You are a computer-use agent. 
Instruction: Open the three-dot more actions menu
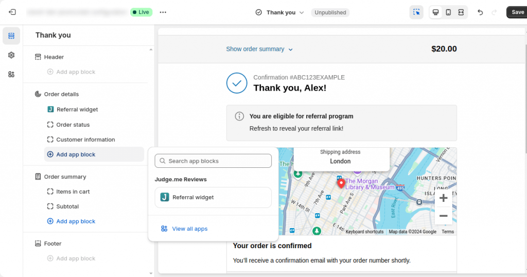coord(163,12)
